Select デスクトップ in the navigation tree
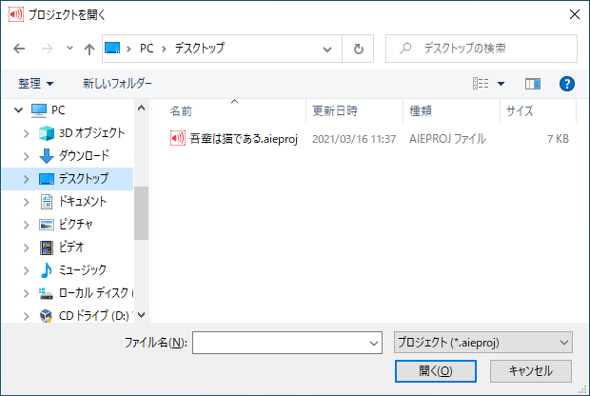The width and height of the screenshot is (590, 396). (84, 178)
